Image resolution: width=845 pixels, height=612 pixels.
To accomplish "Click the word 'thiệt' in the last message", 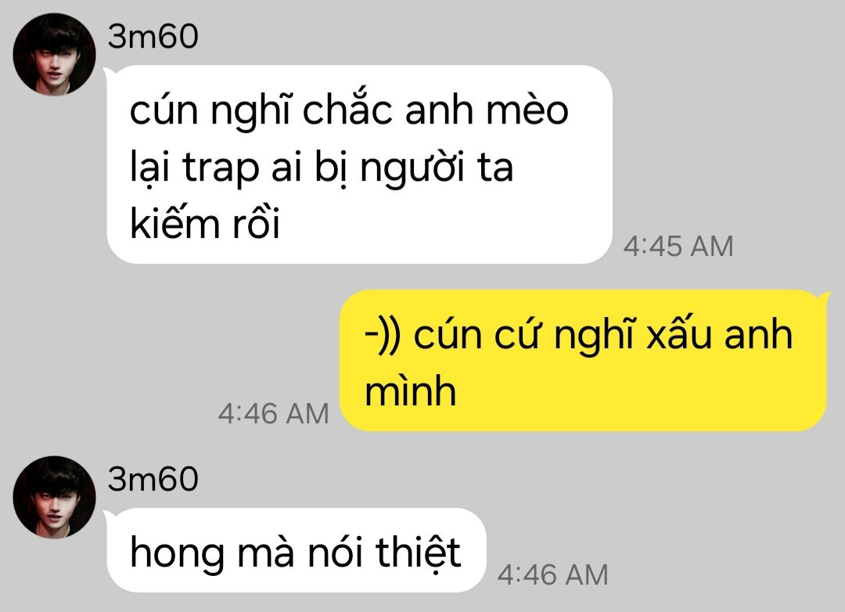I will (418, 553).
